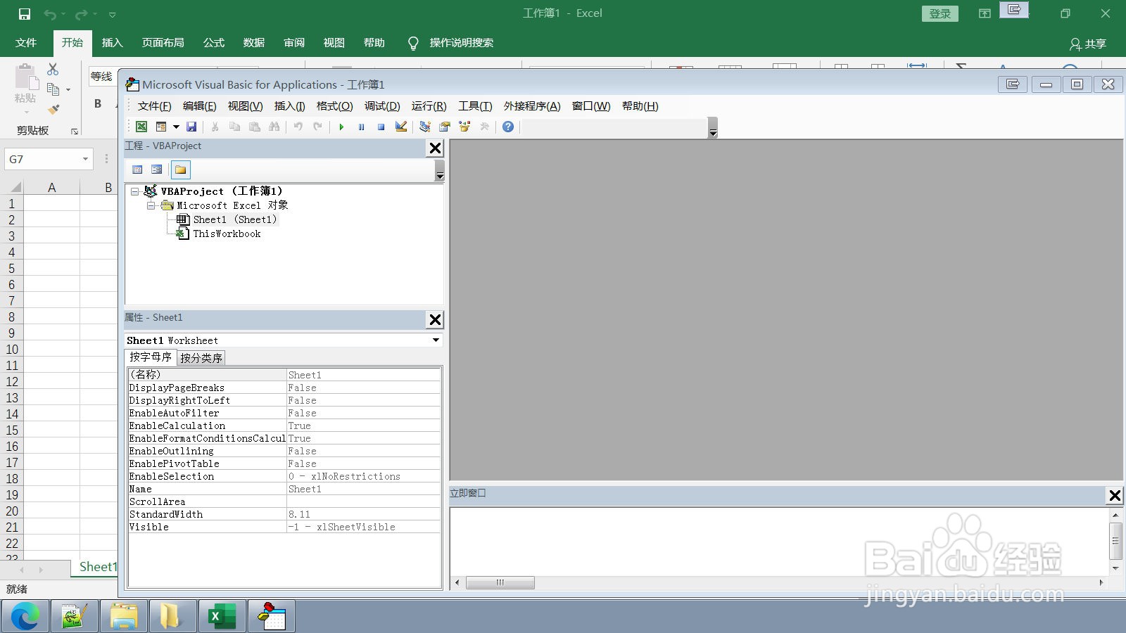Open VBA 运行(R) menu
This screenshot has width=1126, height=633.
pos(429,106)
